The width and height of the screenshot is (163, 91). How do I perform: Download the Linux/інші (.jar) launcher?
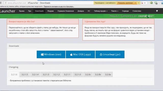(x=110, y=54)
